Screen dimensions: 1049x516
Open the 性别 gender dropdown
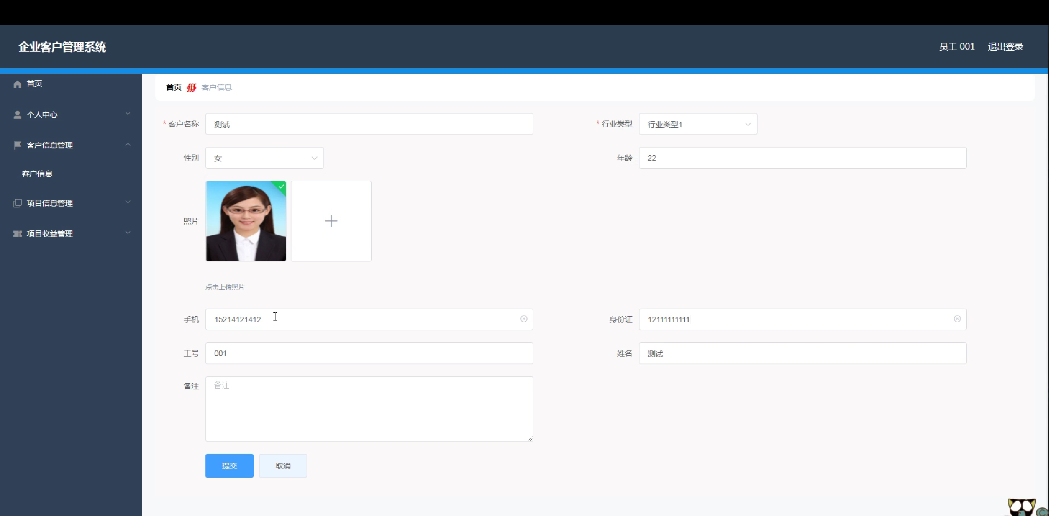[264, 158]
